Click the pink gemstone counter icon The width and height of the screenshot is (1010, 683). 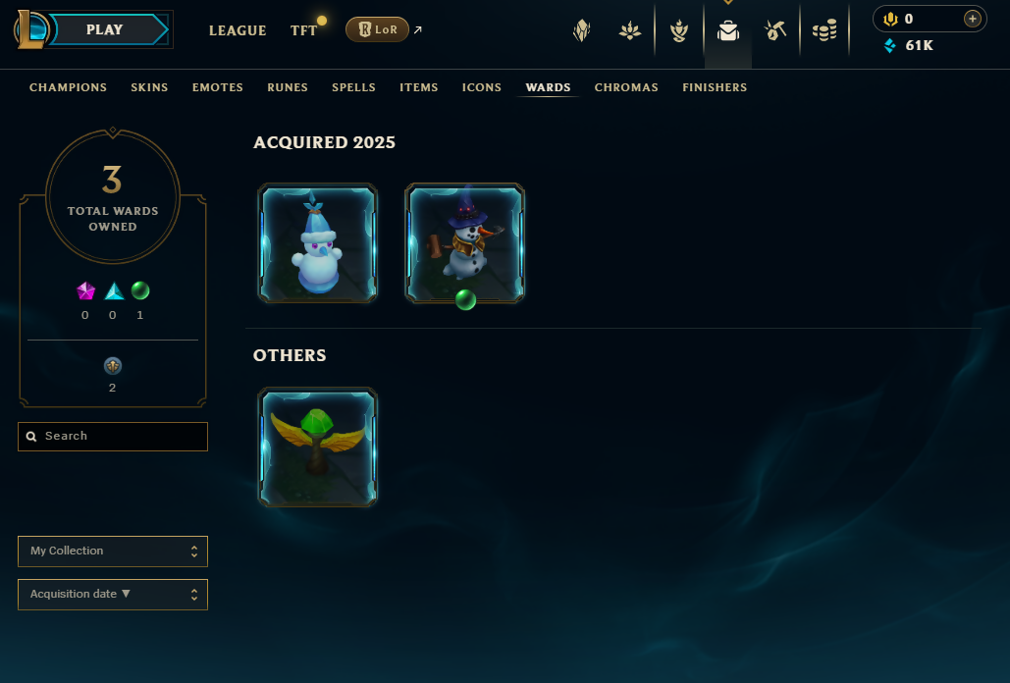coord(85,291)
